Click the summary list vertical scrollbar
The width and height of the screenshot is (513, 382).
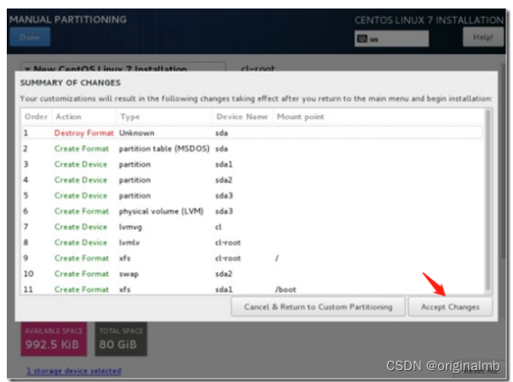point(488,200)
